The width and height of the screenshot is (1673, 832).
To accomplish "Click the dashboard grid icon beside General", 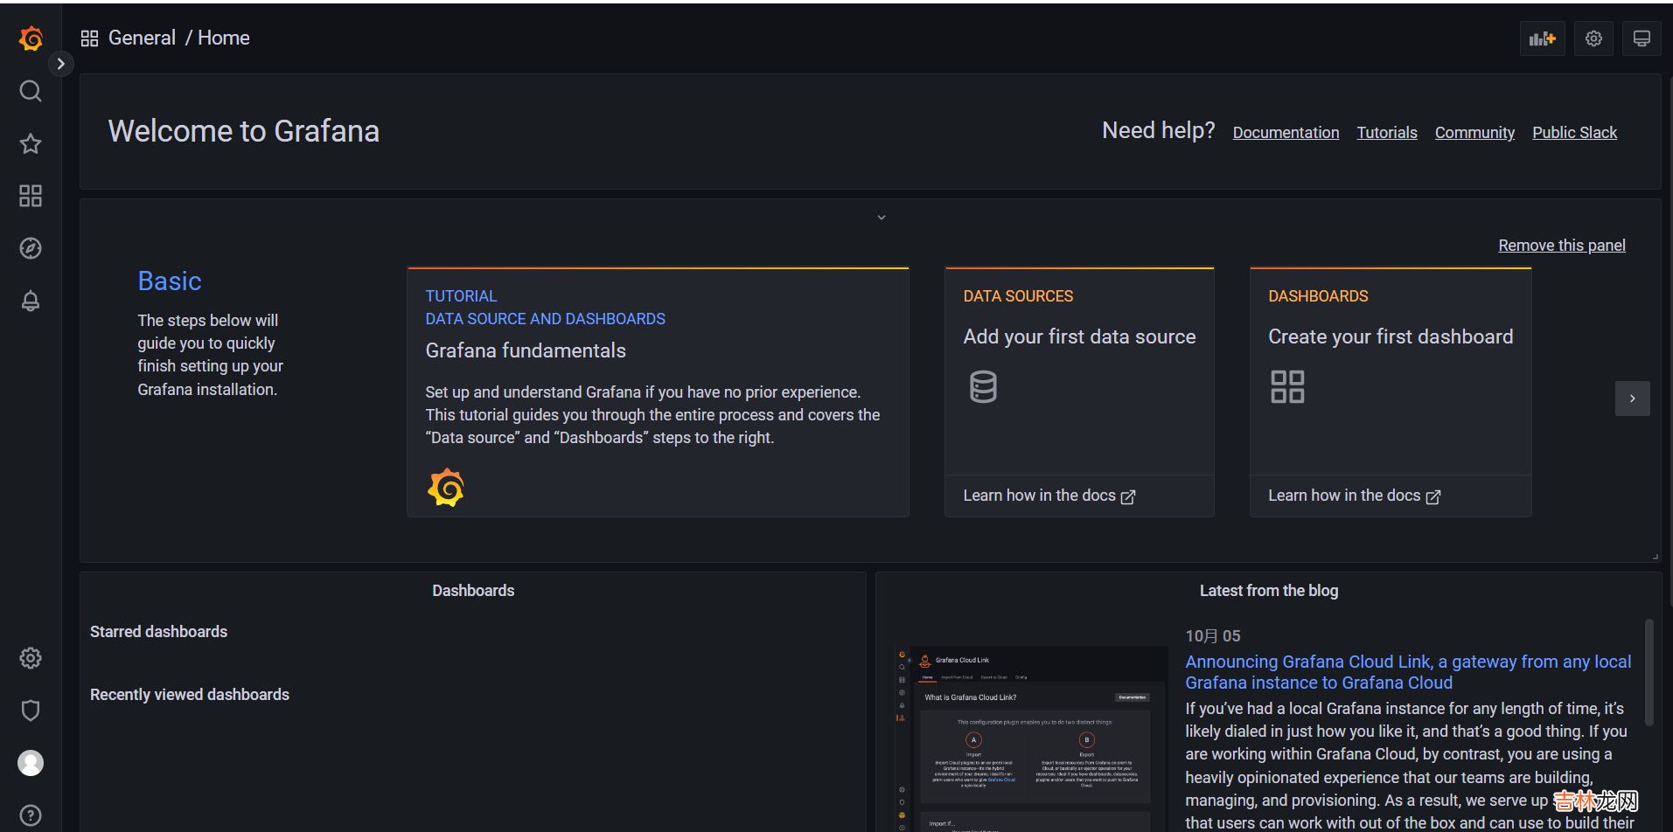I will pyautogui.click(x=89, y=38).
